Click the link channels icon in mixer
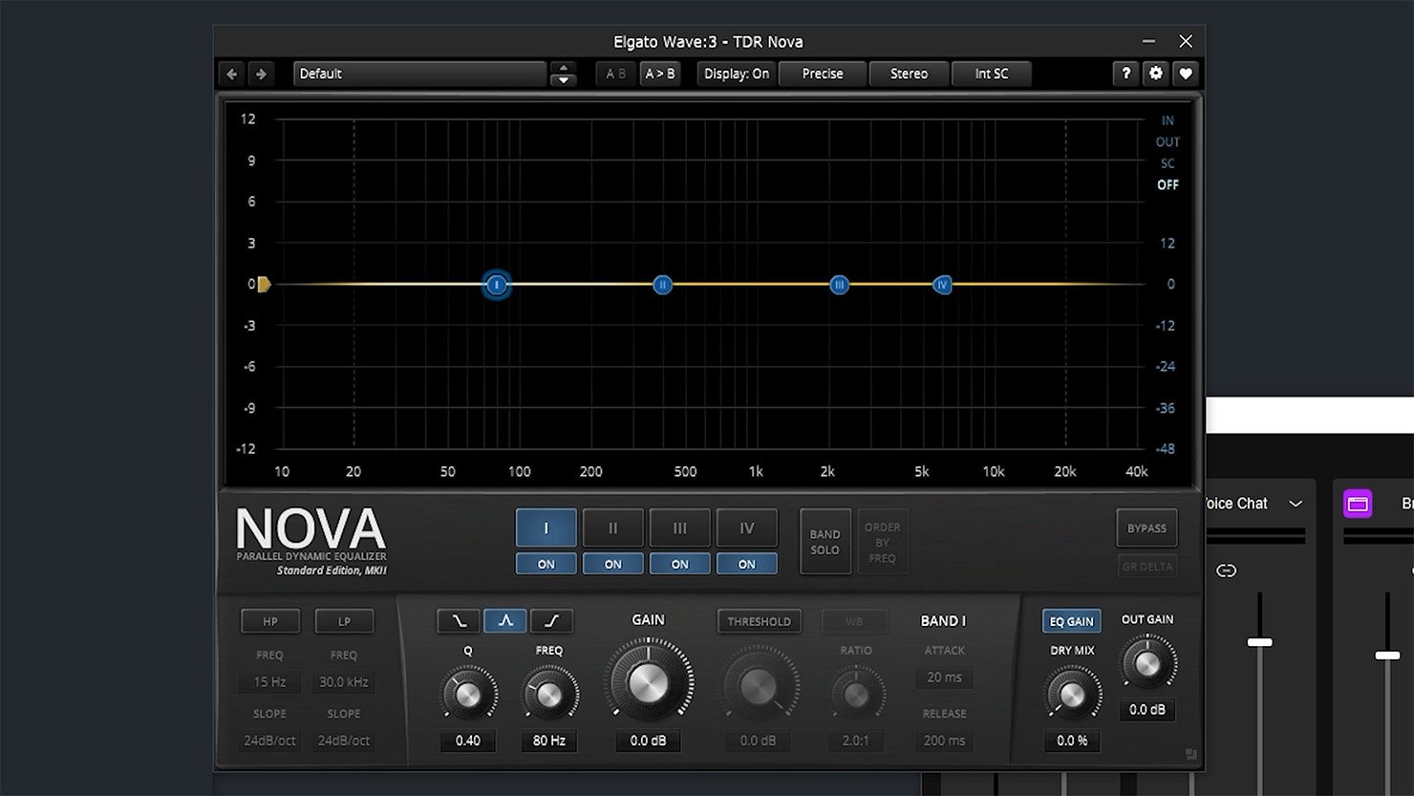 point(1226,570)
